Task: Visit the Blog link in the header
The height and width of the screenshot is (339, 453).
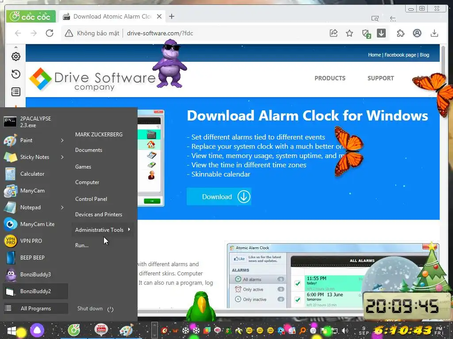Action: 424,55
